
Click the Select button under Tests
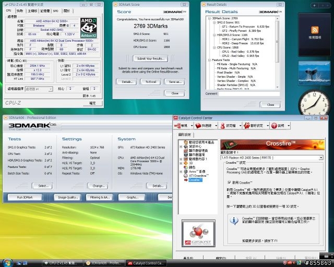(x=42, y=186)
